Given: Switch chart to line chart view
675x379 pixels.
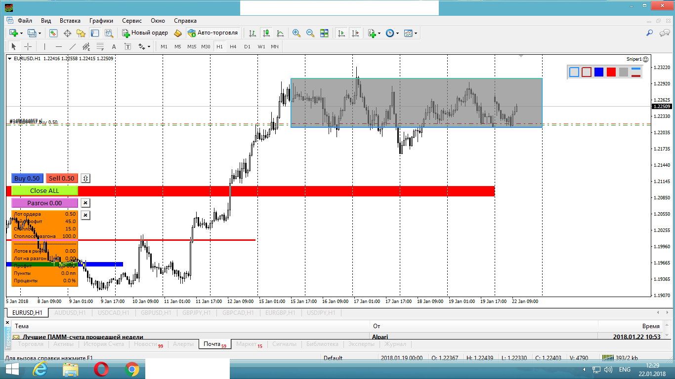Looking at the screenshot, I should (x=280, y=33).
